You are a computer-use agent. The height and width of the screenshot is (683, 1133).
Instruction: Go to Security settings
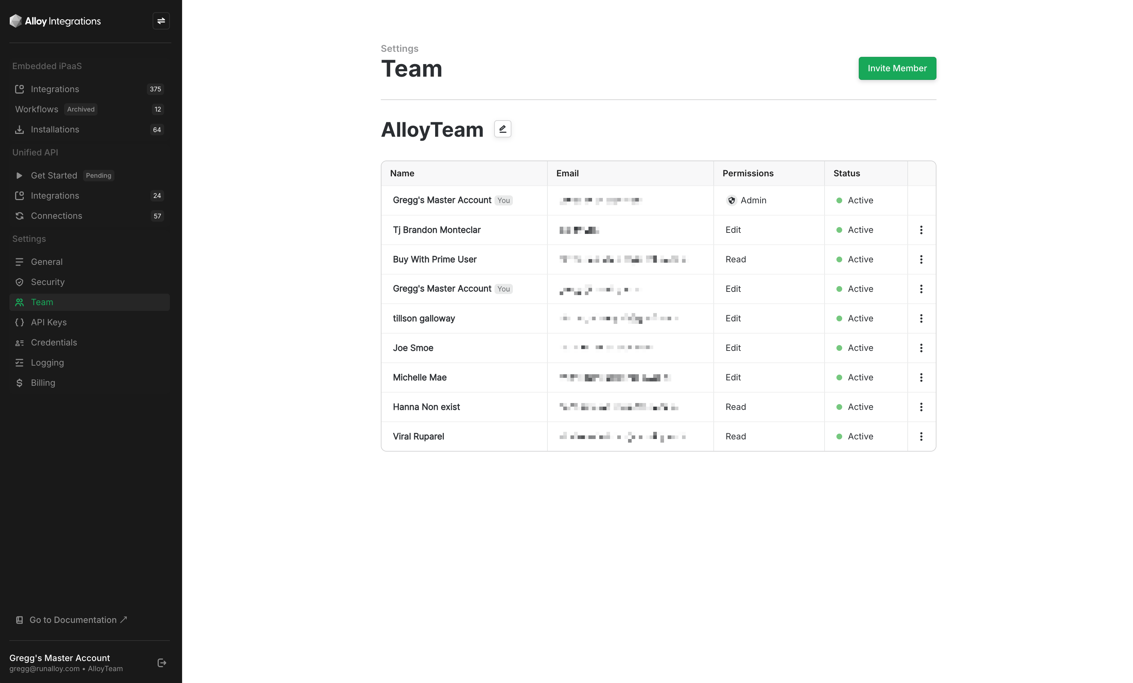[x=90, y=282]
